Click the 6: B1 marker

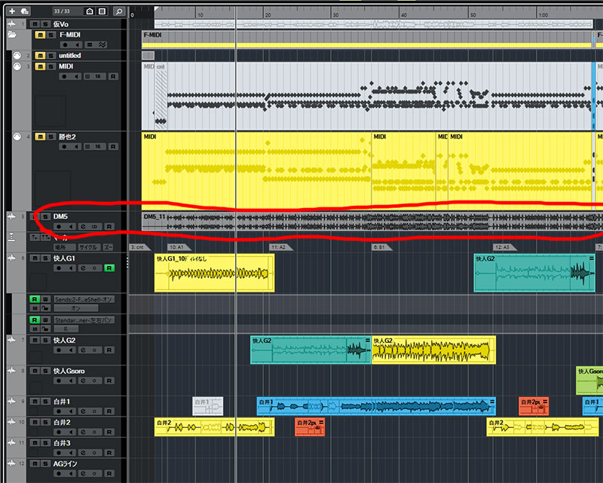click(x=381, y=247)
